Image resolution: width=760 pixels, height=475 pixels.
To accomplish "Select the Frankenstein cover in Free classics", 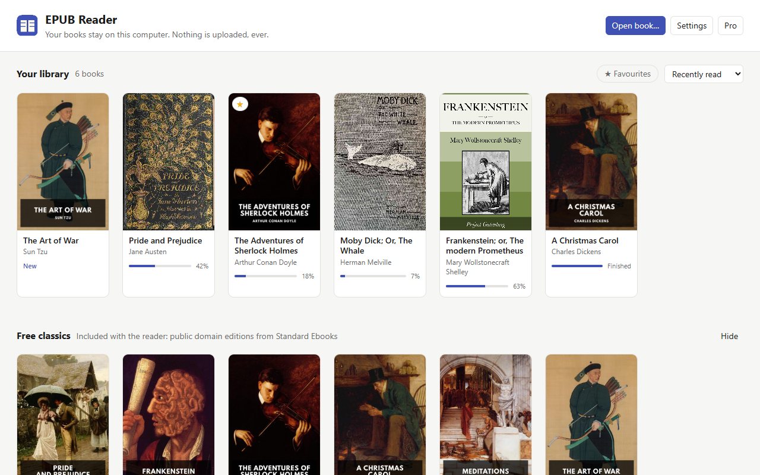I will (x=169, y=414).
